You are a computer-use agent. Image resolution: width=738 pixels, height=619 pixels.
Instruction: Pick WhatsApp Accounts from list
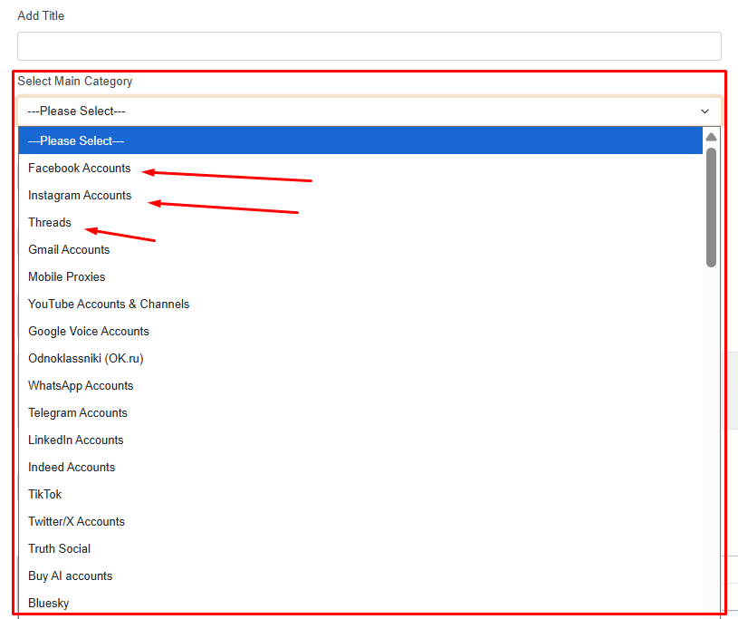[x=360, y=385]
